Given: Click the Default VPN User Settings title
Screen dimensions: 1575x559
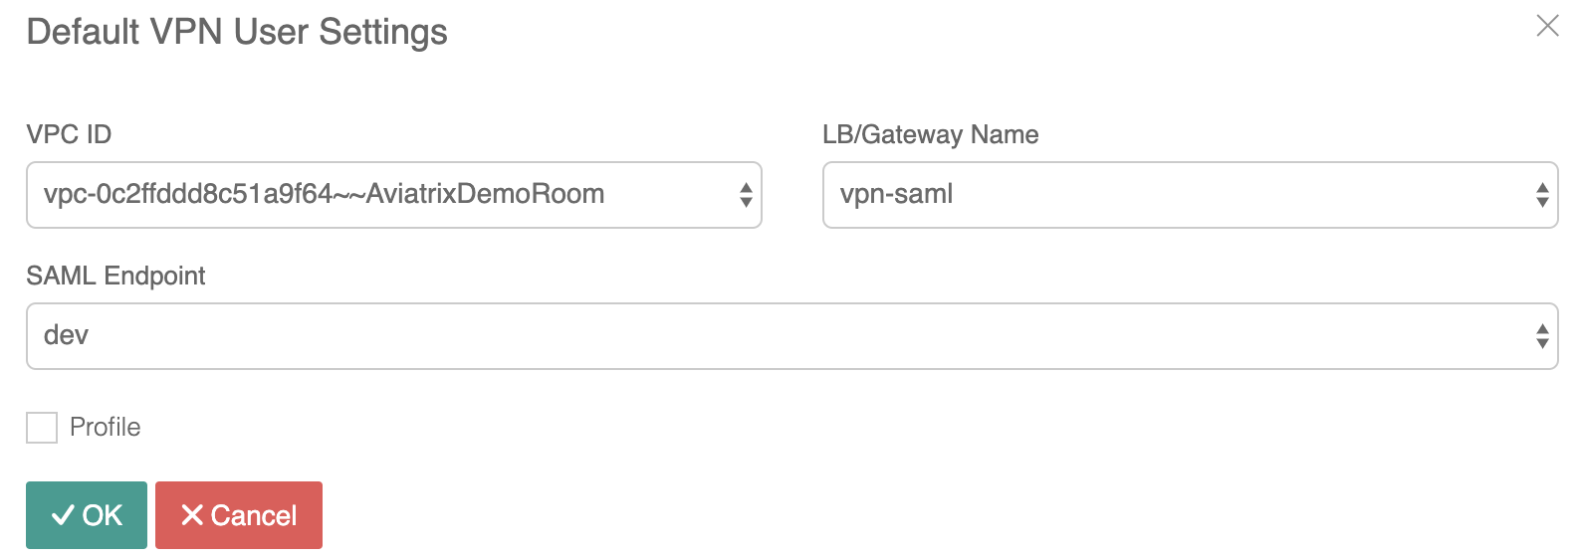Looking at the screenshot, I should 237,32.
